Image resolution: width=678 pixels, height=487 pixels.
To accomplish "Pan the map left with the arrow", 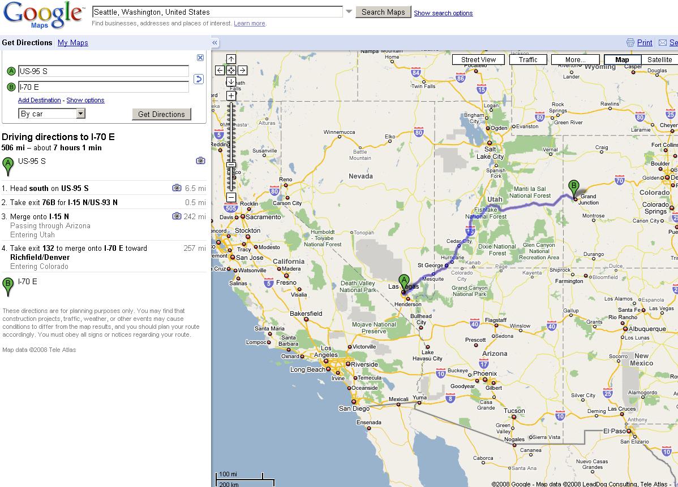I will 220,71.
